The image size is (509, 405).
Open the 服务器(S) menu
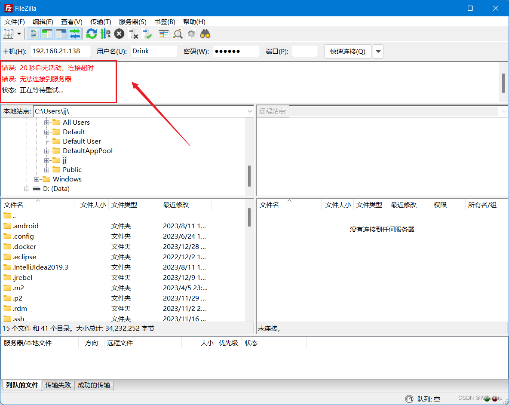(x=132, y=22)
